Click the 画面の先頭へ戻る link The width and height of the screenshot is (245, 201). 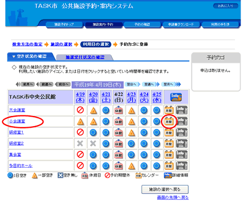point(173,198)
